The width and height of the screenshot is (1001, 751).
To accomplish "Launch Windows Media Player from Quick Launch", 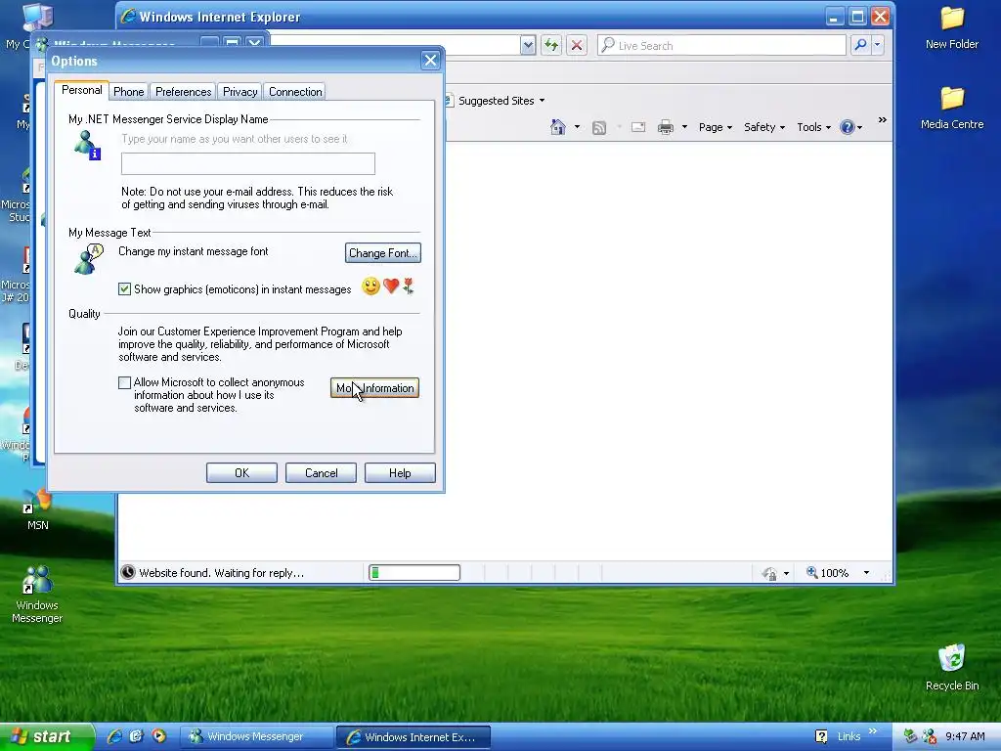I will [159, 736].
